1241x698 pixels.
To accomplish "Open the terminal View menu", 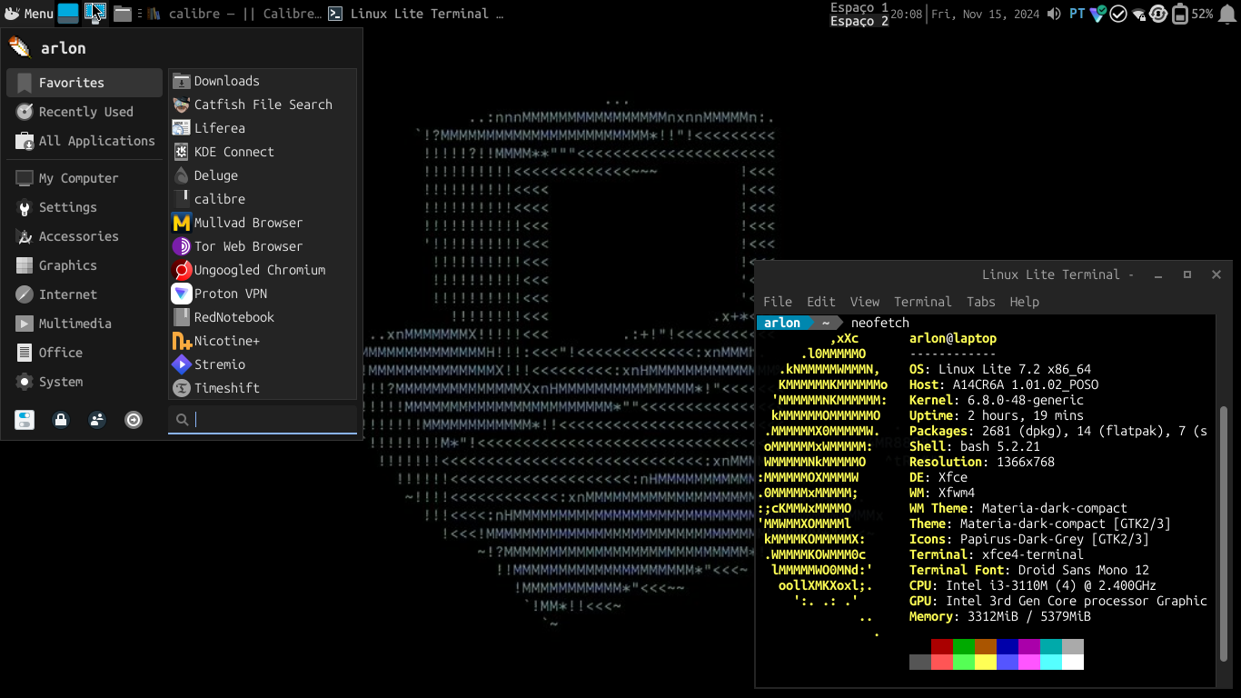I will click(865, 302).
